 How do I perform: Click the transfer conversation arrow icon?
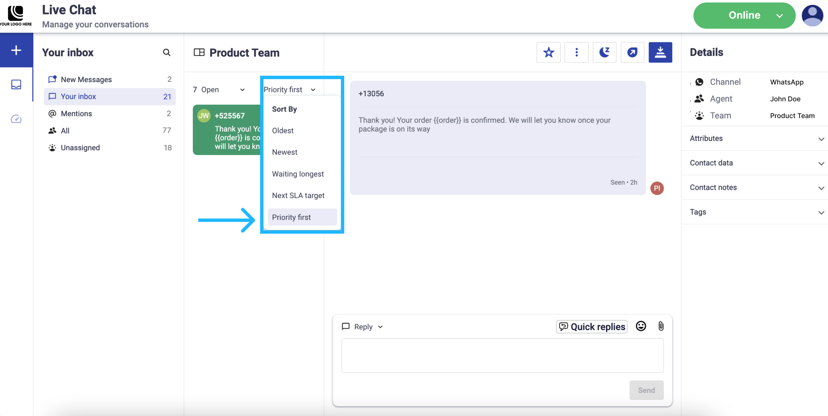[x=632, y=53]
